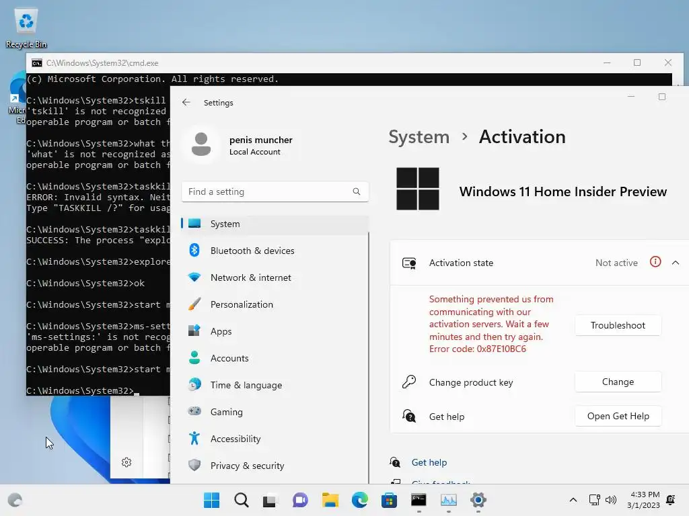Click the Change product key key icon

[409, 382]
